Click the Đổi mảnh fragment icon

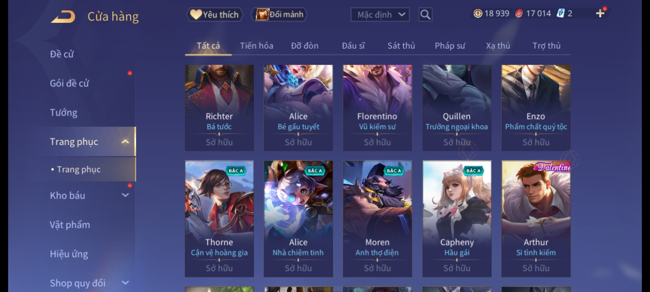point(262,15)
